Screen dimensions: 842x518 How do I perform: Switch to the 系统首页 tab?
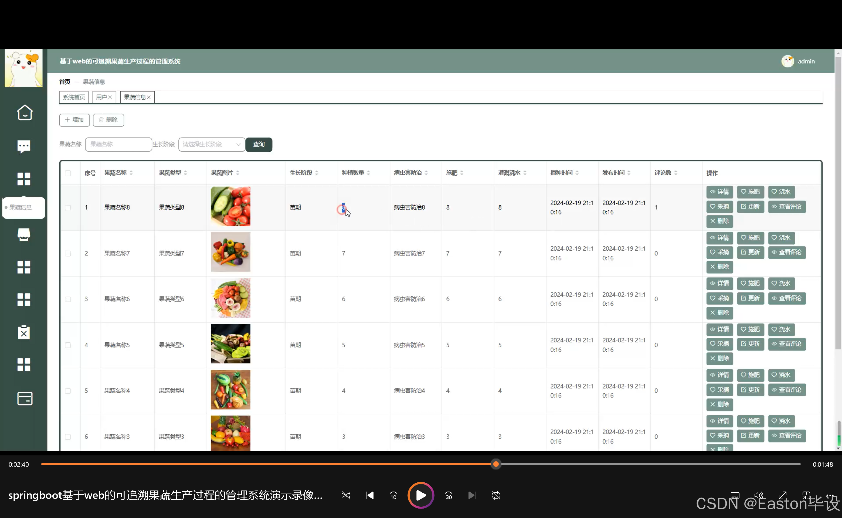pyautogui.click(x=74, y=97)
